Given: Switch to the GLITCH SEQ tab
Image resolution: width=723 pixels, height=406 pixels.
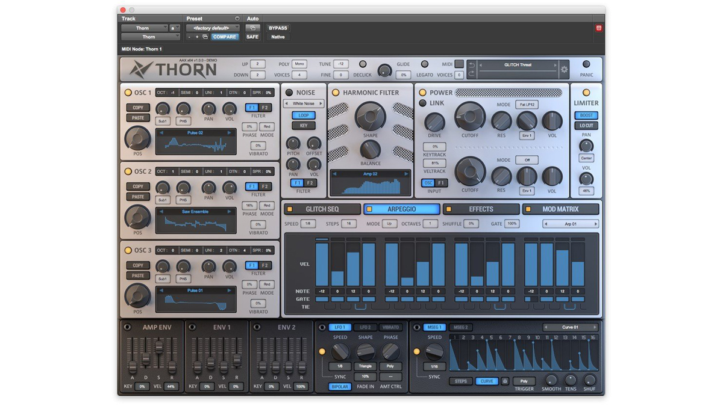Looking at the screenshot, I should pos(322,209).
